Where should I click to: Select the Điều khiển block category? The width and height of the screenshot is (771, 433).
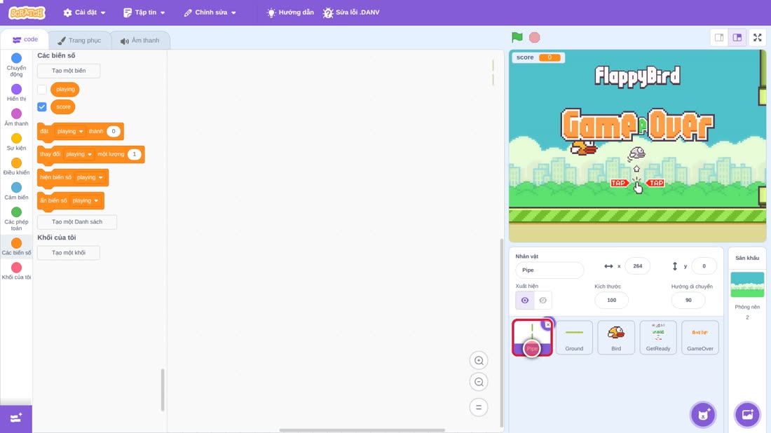pyautogui.click(x=16, y=166)
